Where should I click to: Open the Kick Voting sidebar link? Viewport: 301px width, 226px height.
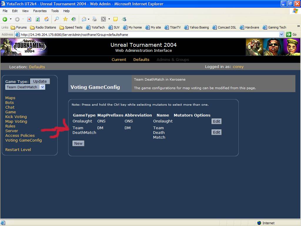16,117
